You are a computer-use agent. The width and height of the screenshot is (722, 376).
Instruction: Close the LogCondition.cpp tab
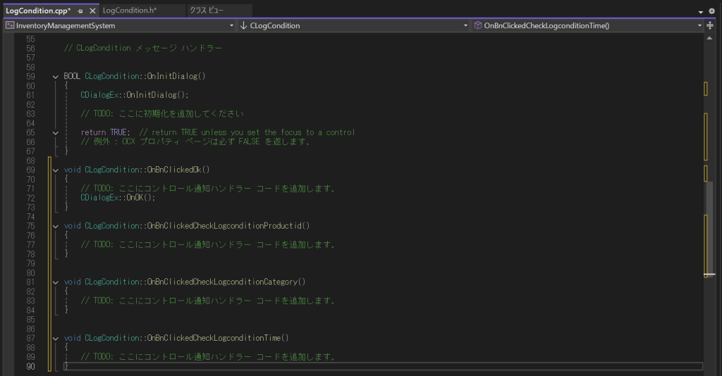[x=92, y=11]
